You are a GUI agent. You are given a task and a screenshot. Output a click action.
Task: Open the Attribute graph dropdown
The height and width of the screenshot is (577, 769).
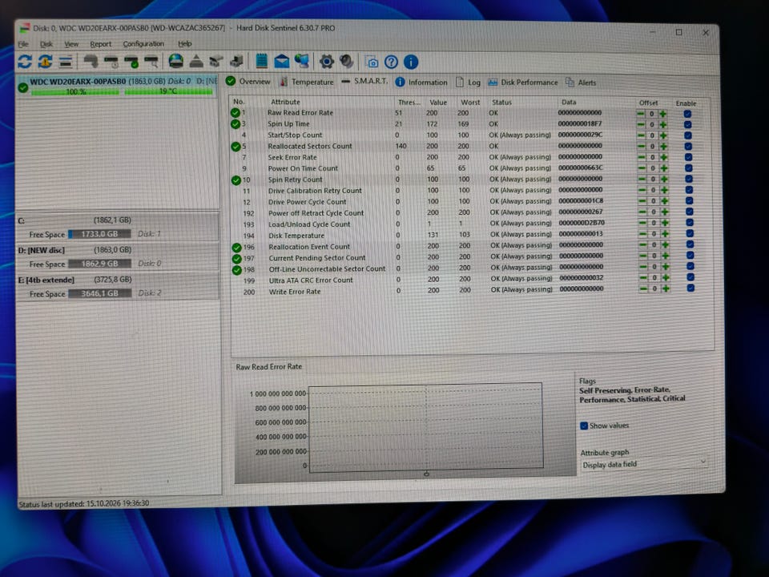(643, 464)
